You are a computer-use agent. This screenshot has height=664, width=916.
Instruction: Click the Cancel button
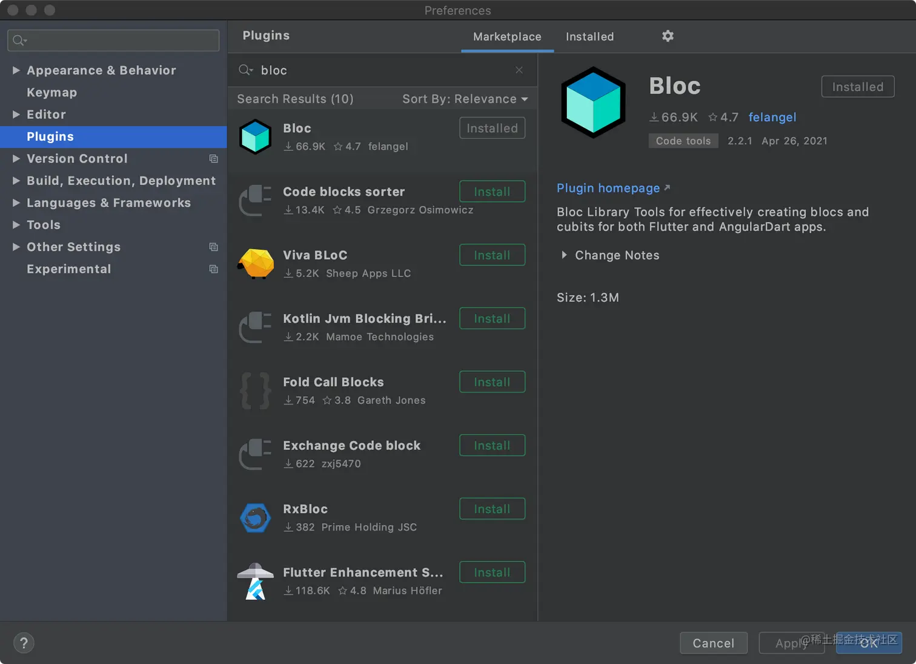(714, 643)
